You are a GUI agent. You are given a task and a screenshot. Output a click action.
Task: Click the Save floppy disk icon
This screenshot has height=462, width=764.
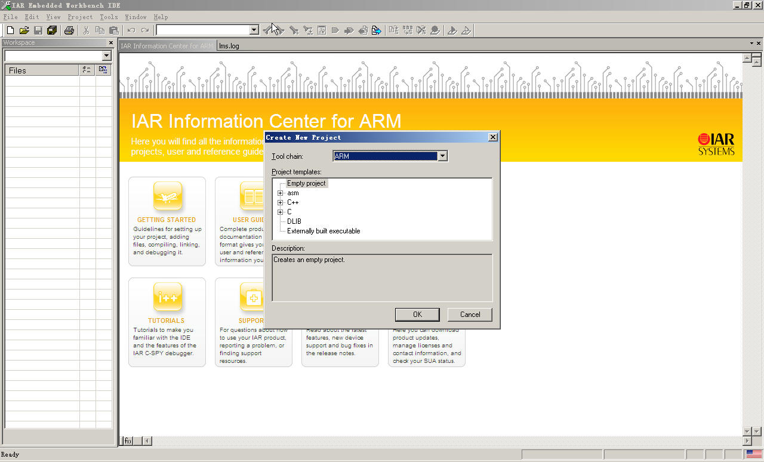click(x=38, y=30)
